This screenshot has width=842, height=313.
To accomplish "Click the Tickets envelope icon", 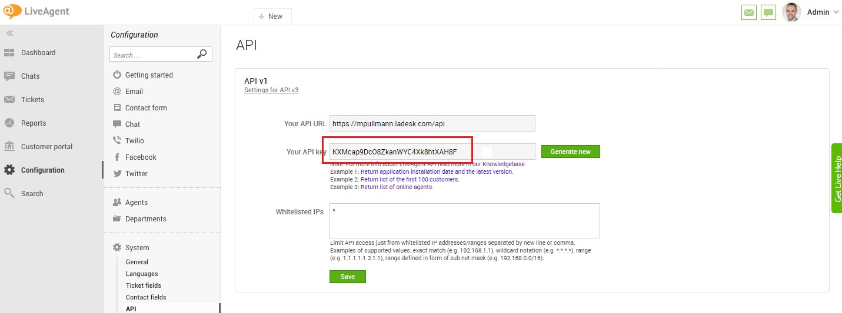I will coord(9,100).
